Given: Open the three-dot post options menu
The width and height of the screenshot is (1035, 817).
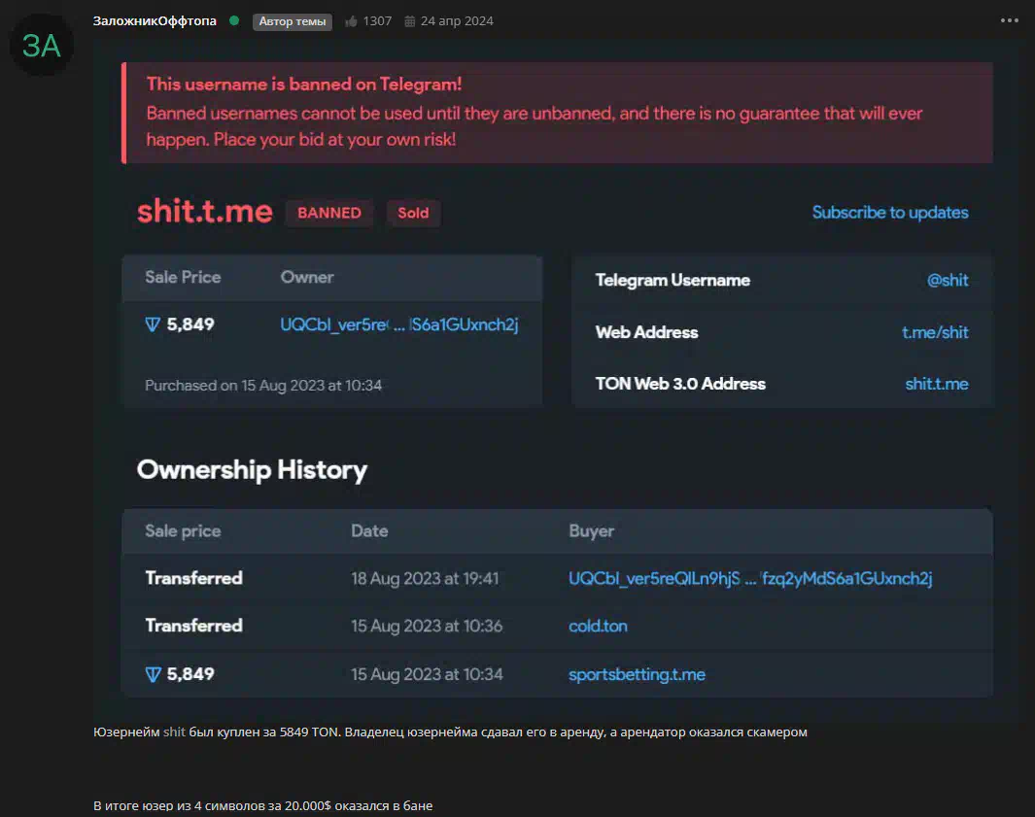Looking at the screenshot, I should (x=1010, y=20).
